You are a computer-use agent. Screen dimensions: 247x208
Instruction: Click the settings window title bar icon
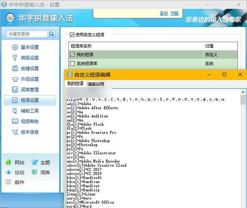tap(4, 5)
